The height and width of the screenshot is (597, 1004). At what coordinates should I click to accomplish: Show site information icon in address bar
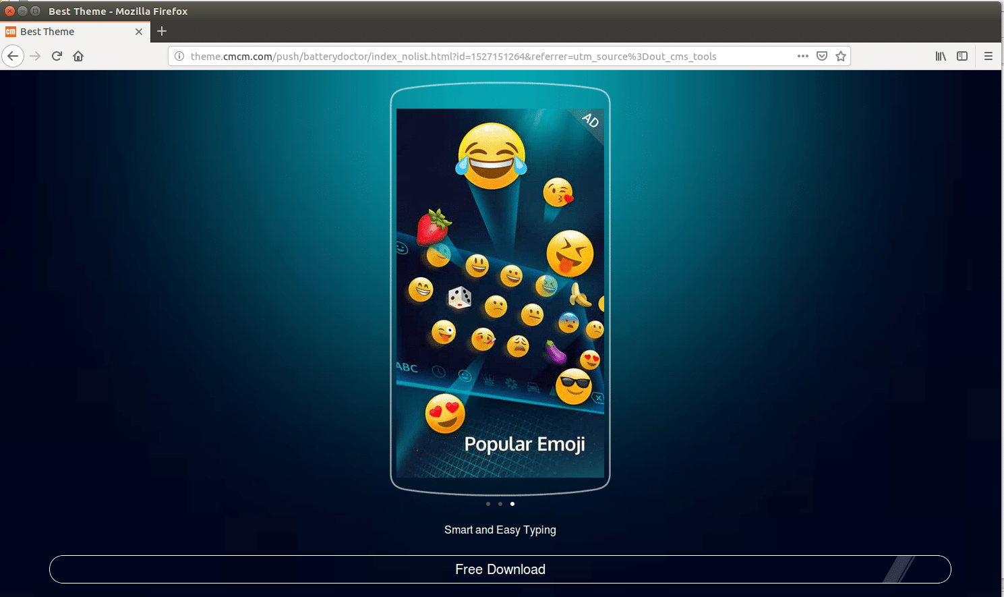[x=179, y=56]
